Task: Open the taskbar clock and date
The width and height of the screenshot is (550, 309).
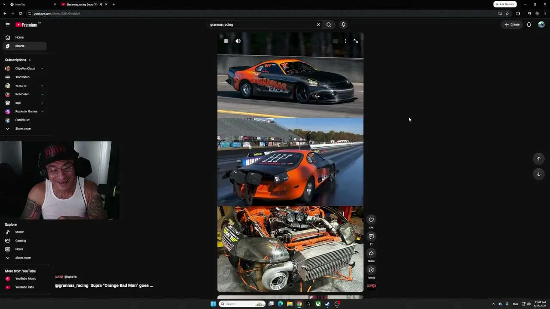Action: [540, 304]
